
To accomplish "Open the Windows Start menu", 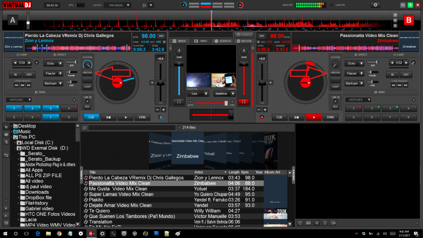I will coord(5,234).
